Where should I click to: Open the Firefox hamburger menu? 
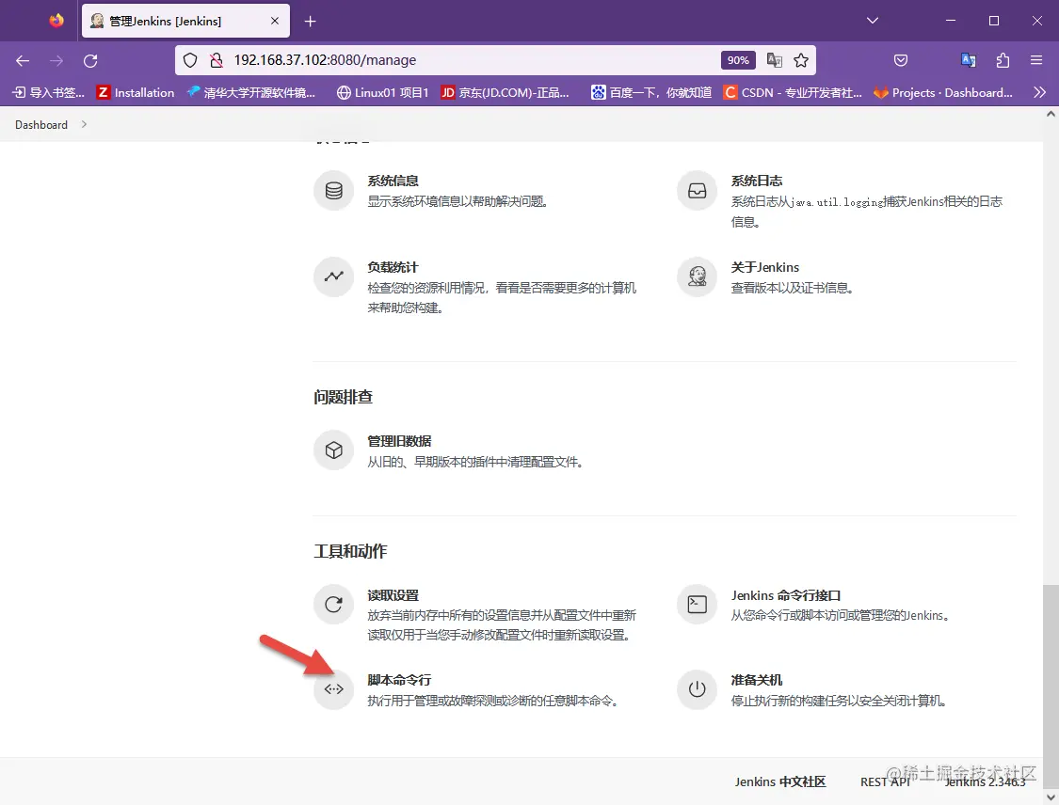point(1036,61)
